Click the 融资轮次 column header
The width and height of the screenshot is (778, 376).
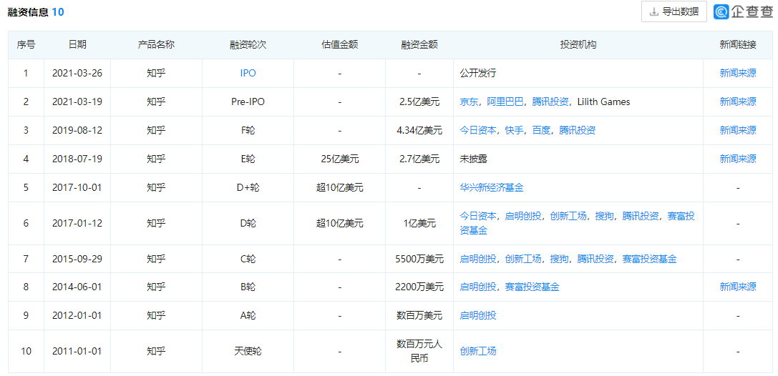tap(248, 44)
